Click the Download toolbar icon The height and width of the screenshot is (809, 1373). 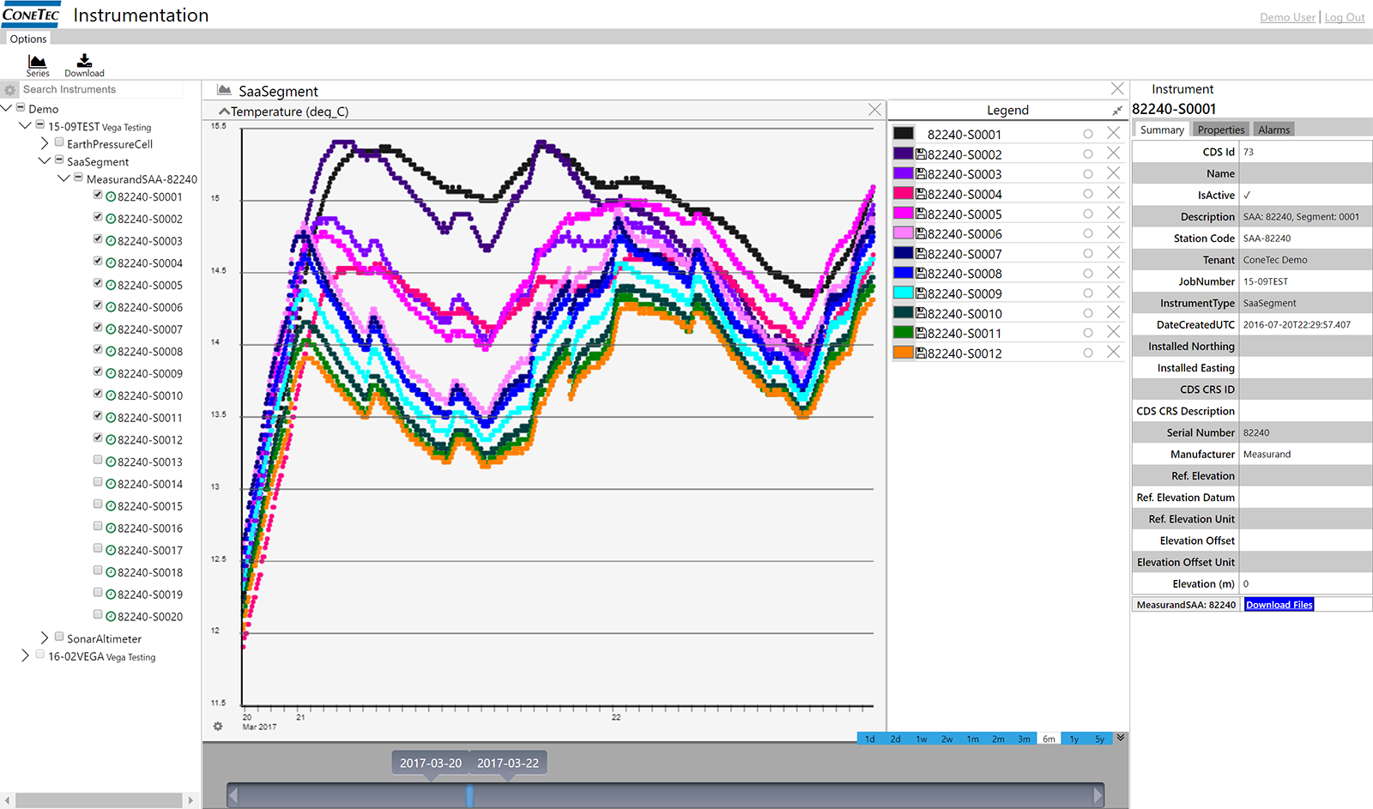(84, 61)
